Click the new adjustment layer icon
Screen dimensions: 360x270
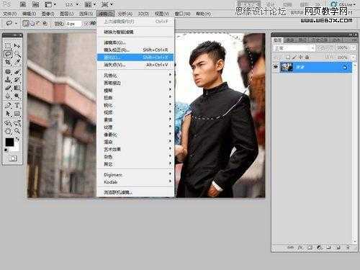tap(319, 247)
